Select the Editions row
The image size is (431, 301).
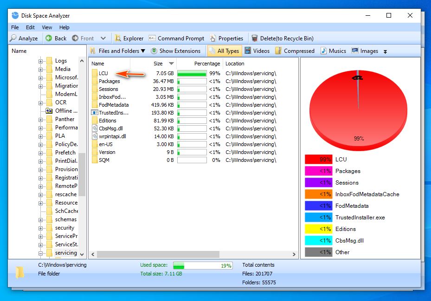184,121
